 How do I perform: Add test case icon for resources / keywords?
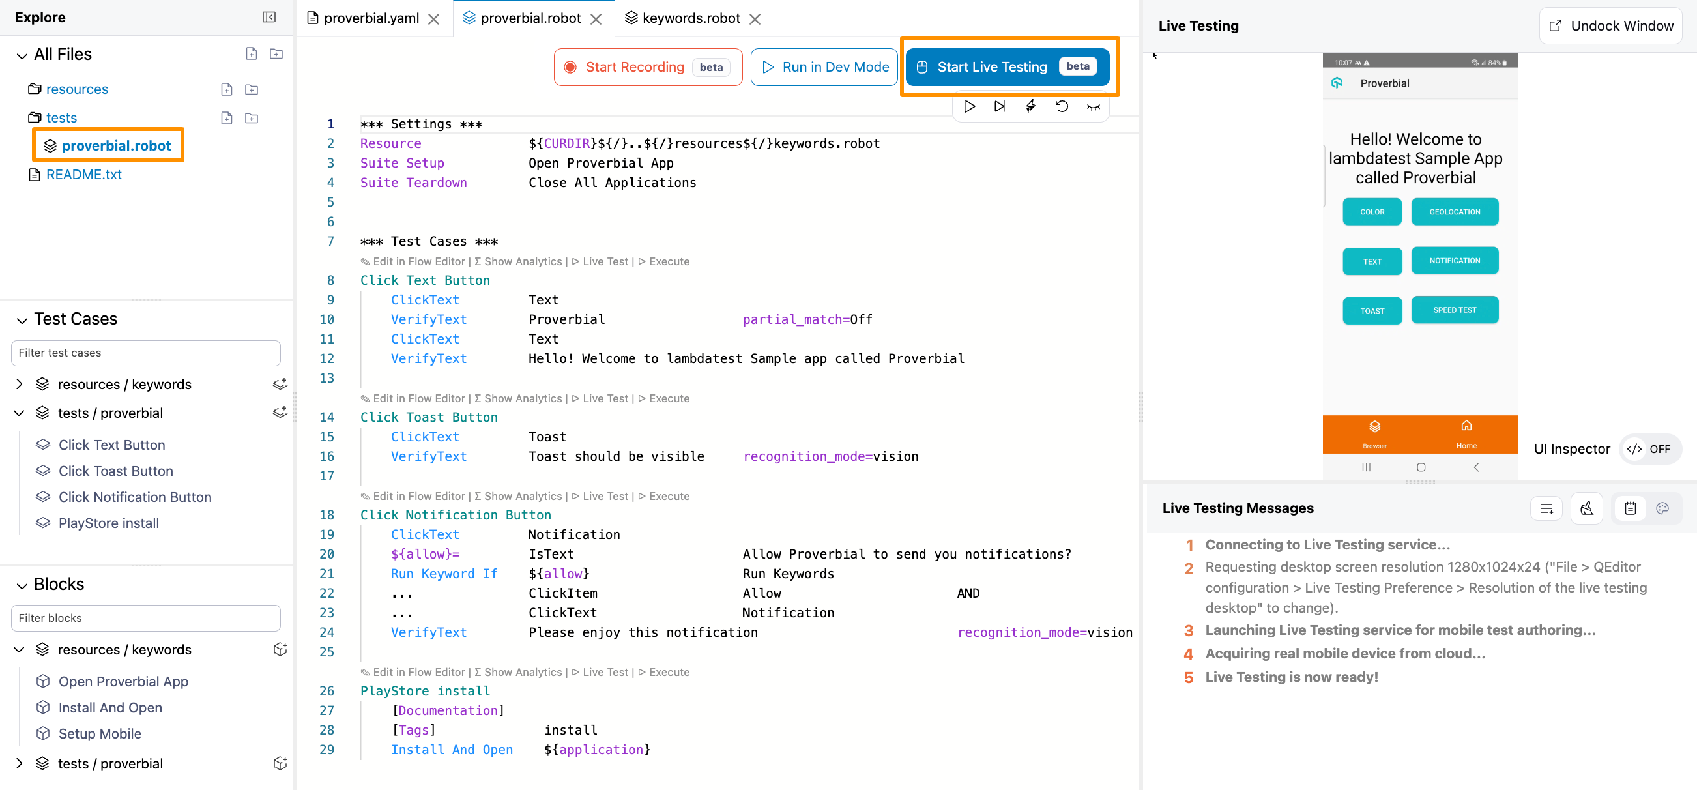point(280,383)
